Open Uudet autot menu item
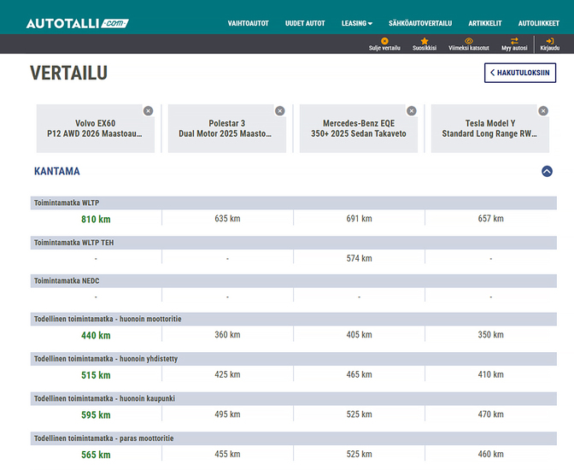Viewport: 574px width, 470px height. click(305, 23)
